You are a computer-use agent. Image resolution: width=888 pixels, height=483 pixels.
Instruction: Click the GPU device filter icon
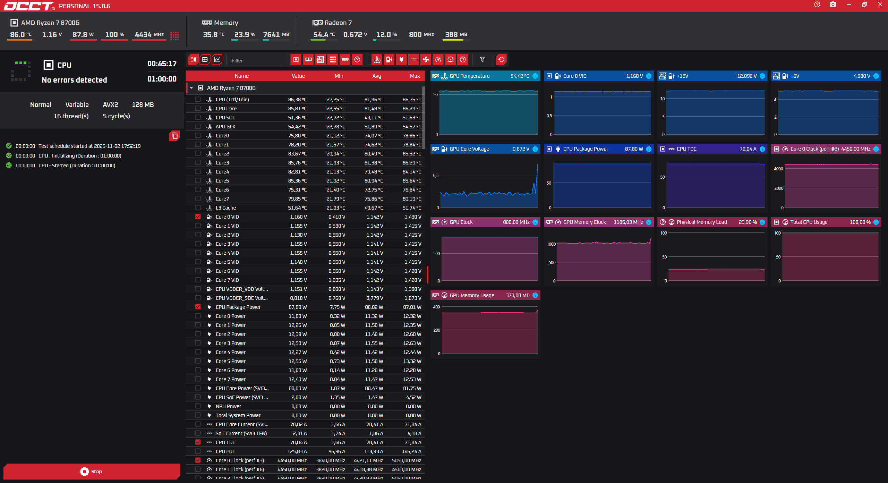308,60
